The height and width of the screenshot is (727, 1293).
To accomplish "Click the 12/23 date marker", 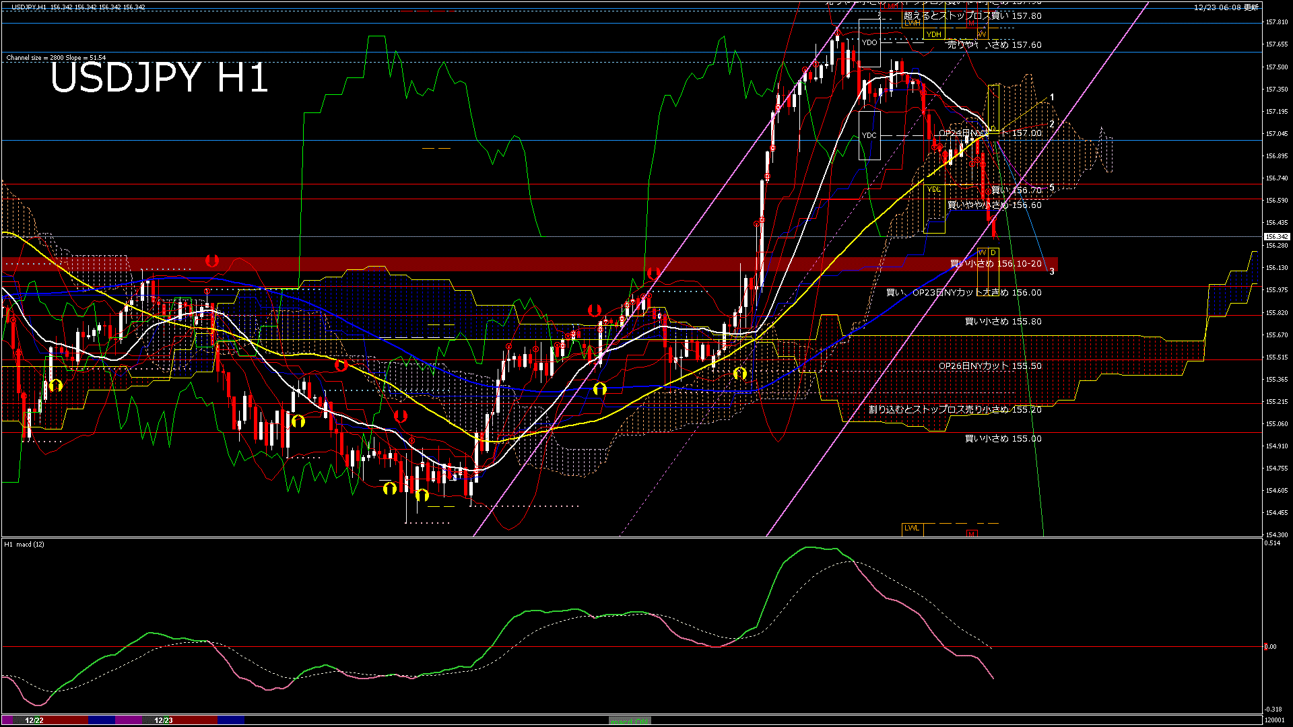I will coord(164,720).
